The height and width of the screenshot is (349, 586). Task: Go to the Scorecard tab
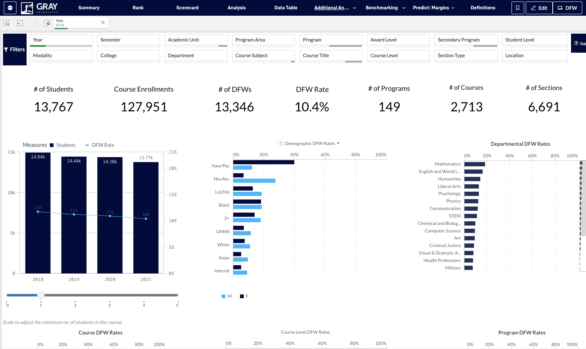[188, 8]
